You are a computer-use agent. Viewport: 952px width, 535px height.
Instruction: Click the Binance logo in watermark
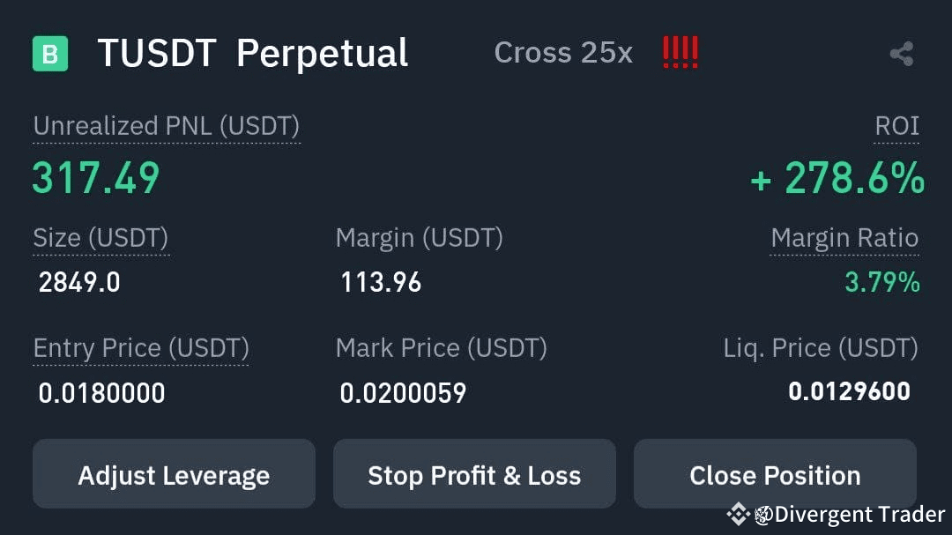(x=739, y=514)
